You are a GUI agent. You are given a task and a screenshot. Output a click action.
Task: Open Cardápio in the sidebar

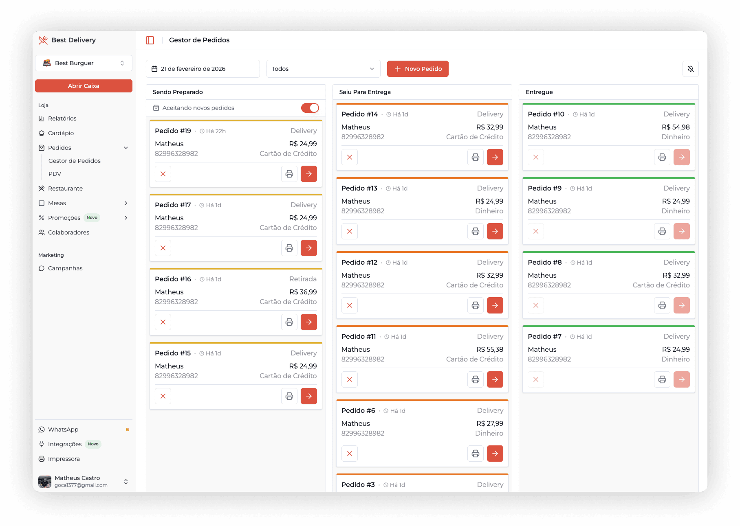pyautogui.click(x=61, y=133)
